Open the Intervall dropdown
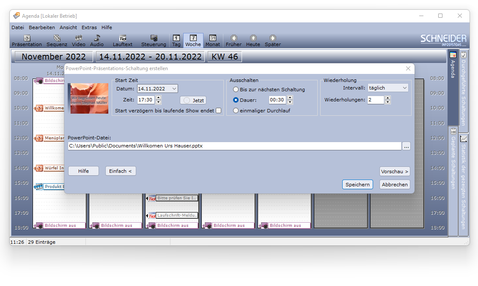478x286 pixels. click(404, 88)
